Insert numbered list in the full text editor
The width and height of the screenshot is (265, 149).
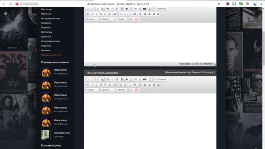[120, 84]
